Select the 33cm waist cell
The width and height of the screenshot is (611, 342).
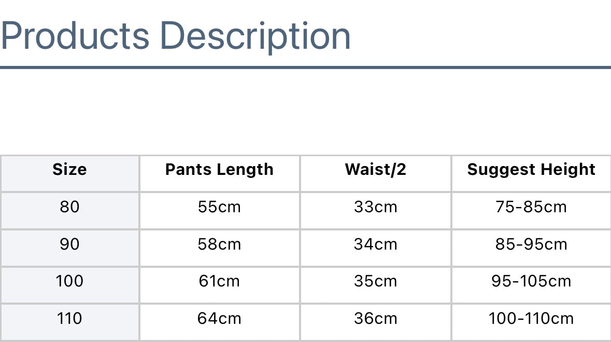[375, 207]
